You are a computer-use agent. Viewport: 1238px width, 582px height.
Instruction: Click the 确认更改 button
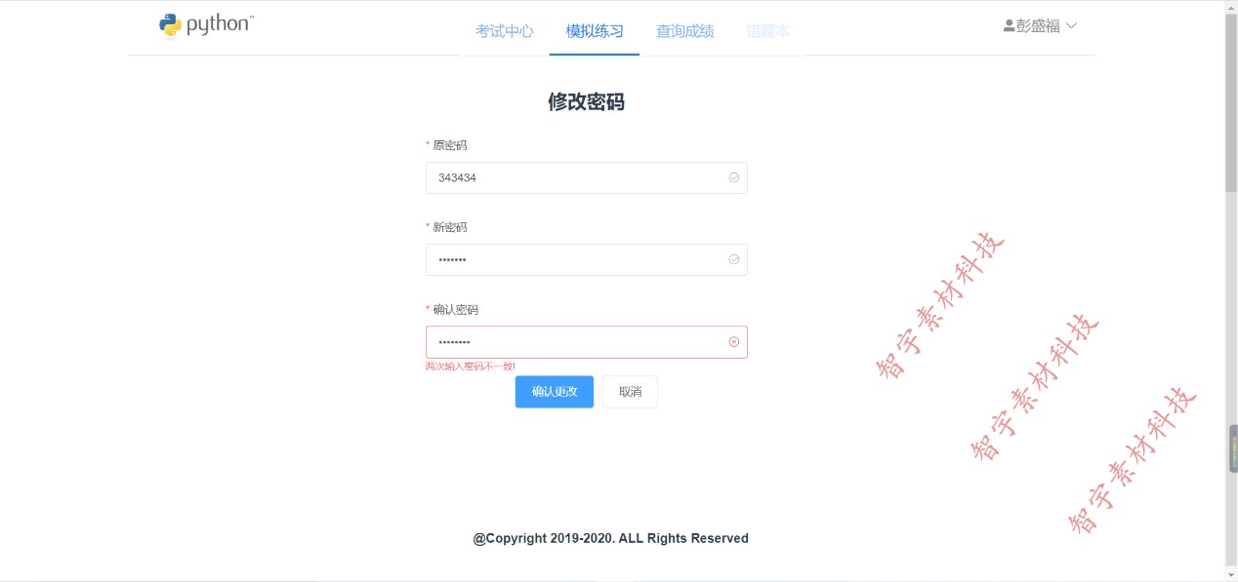click(x=555, y=392)
